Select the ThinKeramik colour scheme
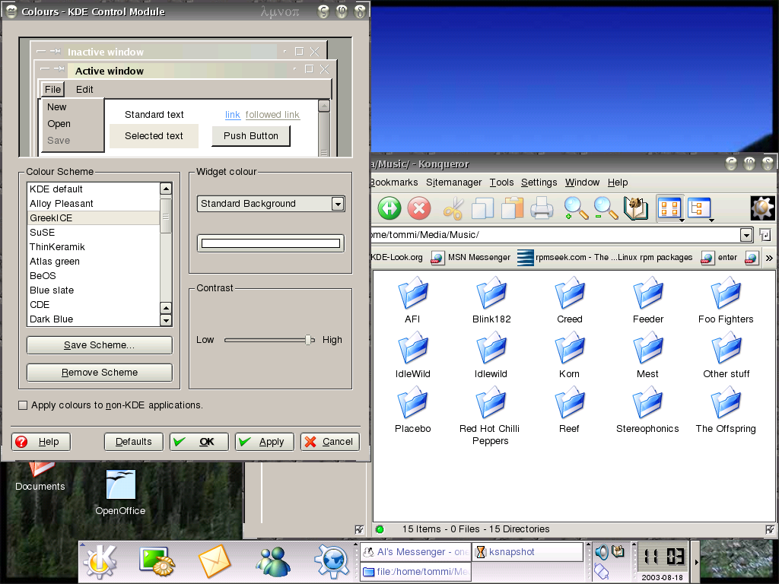The width and height of the screenshot is (779, 584). 94,247
